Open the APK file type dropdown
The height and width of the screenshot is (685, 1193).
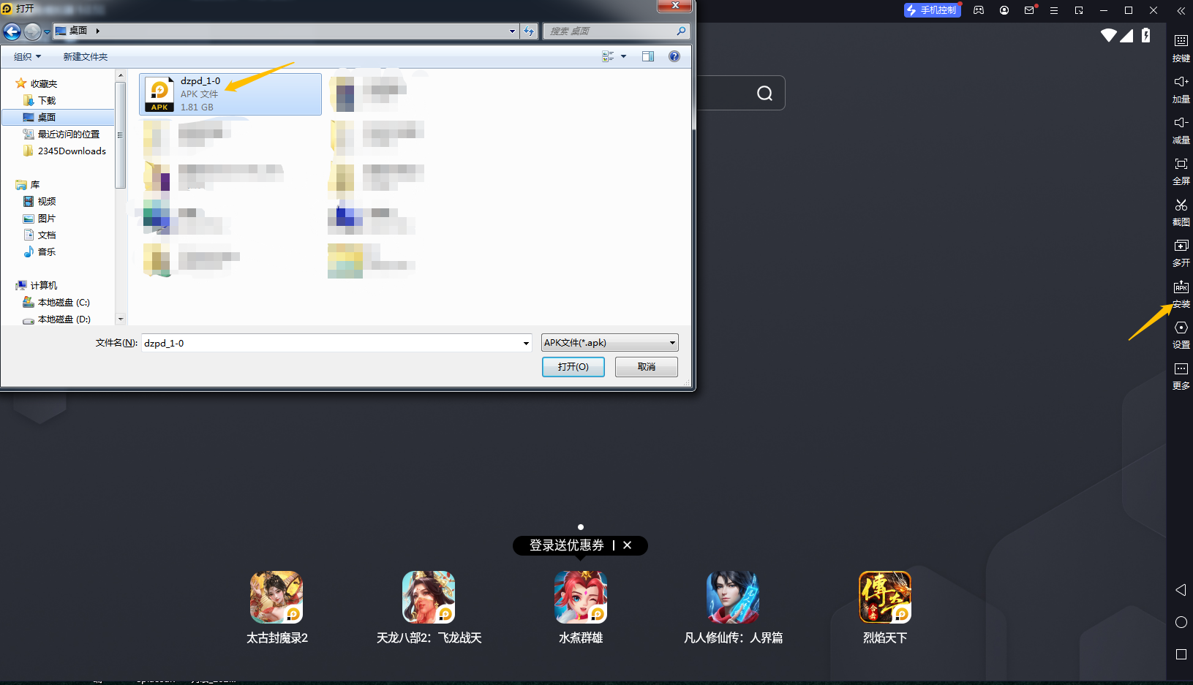(x=672, y=343)
